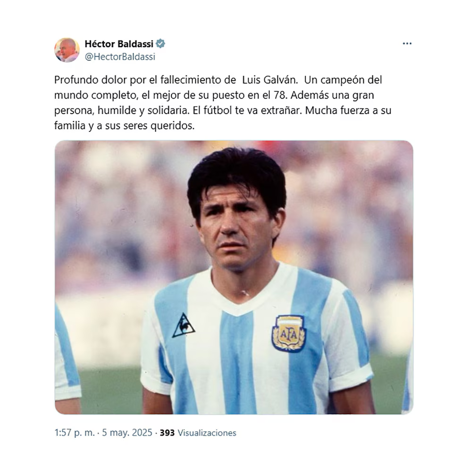
Task: Click the number 78 in the tweet
Action: pyautogui.click(x=280, y=95)
